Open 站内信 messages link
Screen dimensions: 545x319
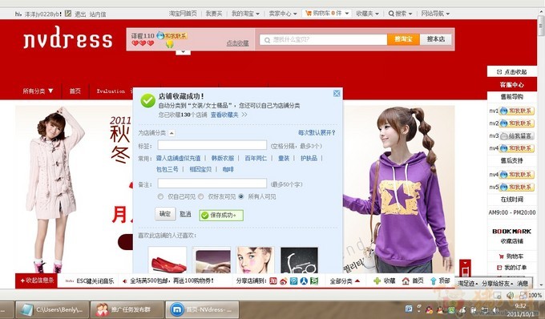(98, 14)
